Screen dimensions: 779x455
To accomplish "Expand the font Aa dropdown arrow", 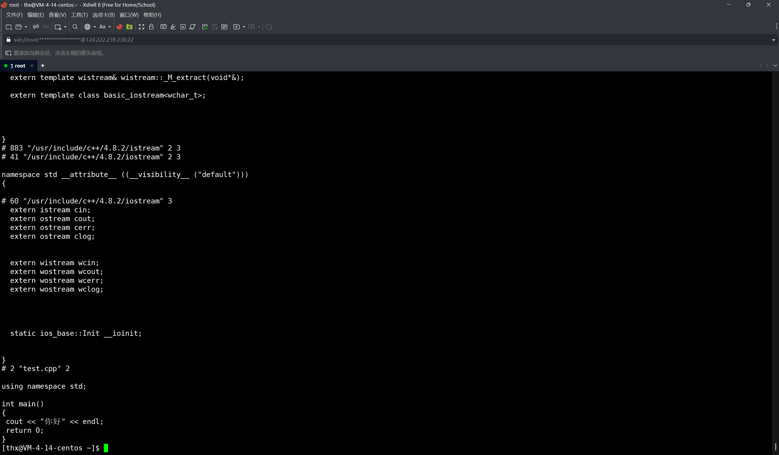I will pyautogui.click(x=109, y=27).
